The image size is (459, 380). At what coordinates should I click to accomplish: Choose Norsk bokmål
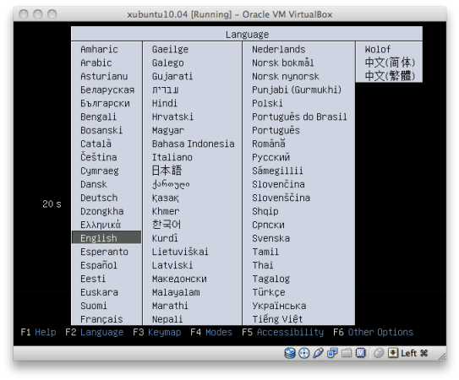point(282,62)
